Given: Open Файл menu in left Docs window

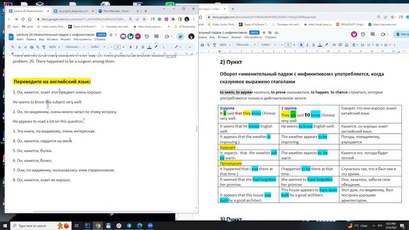Looking at the screenshot, I should click(x=20, y=40).
